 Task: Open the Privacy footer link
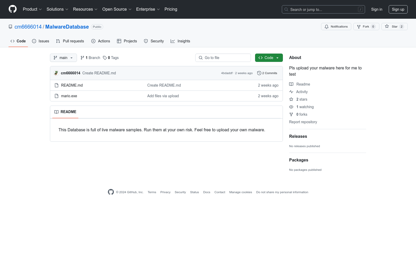tap(165, 192)
